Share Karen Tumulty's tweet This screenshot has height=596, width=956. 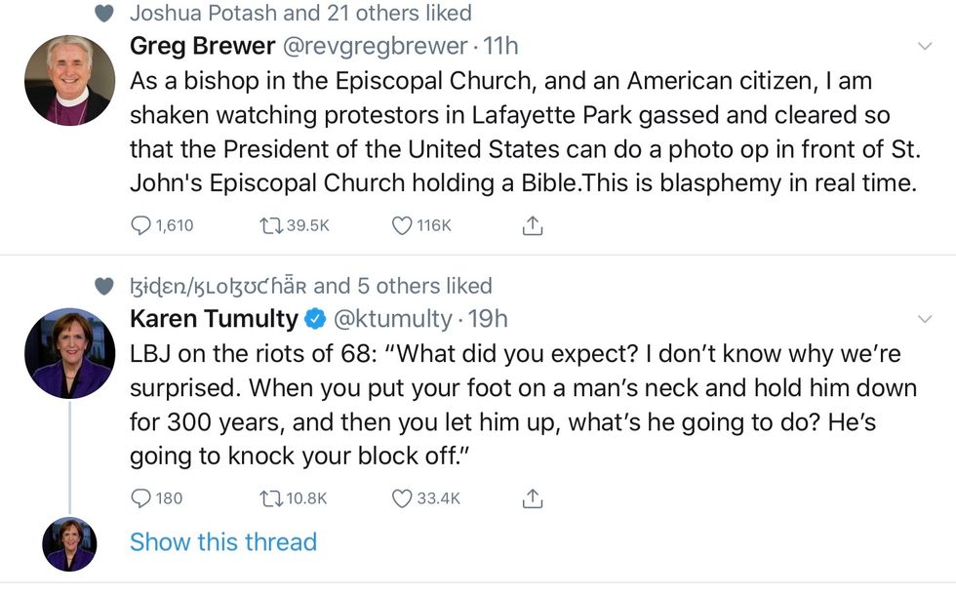[532, 498]
